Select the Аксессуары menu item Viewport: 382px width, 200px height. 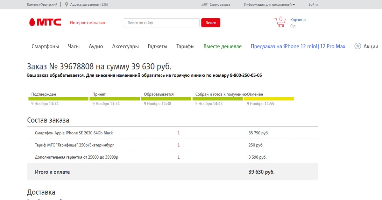[125, 46]
